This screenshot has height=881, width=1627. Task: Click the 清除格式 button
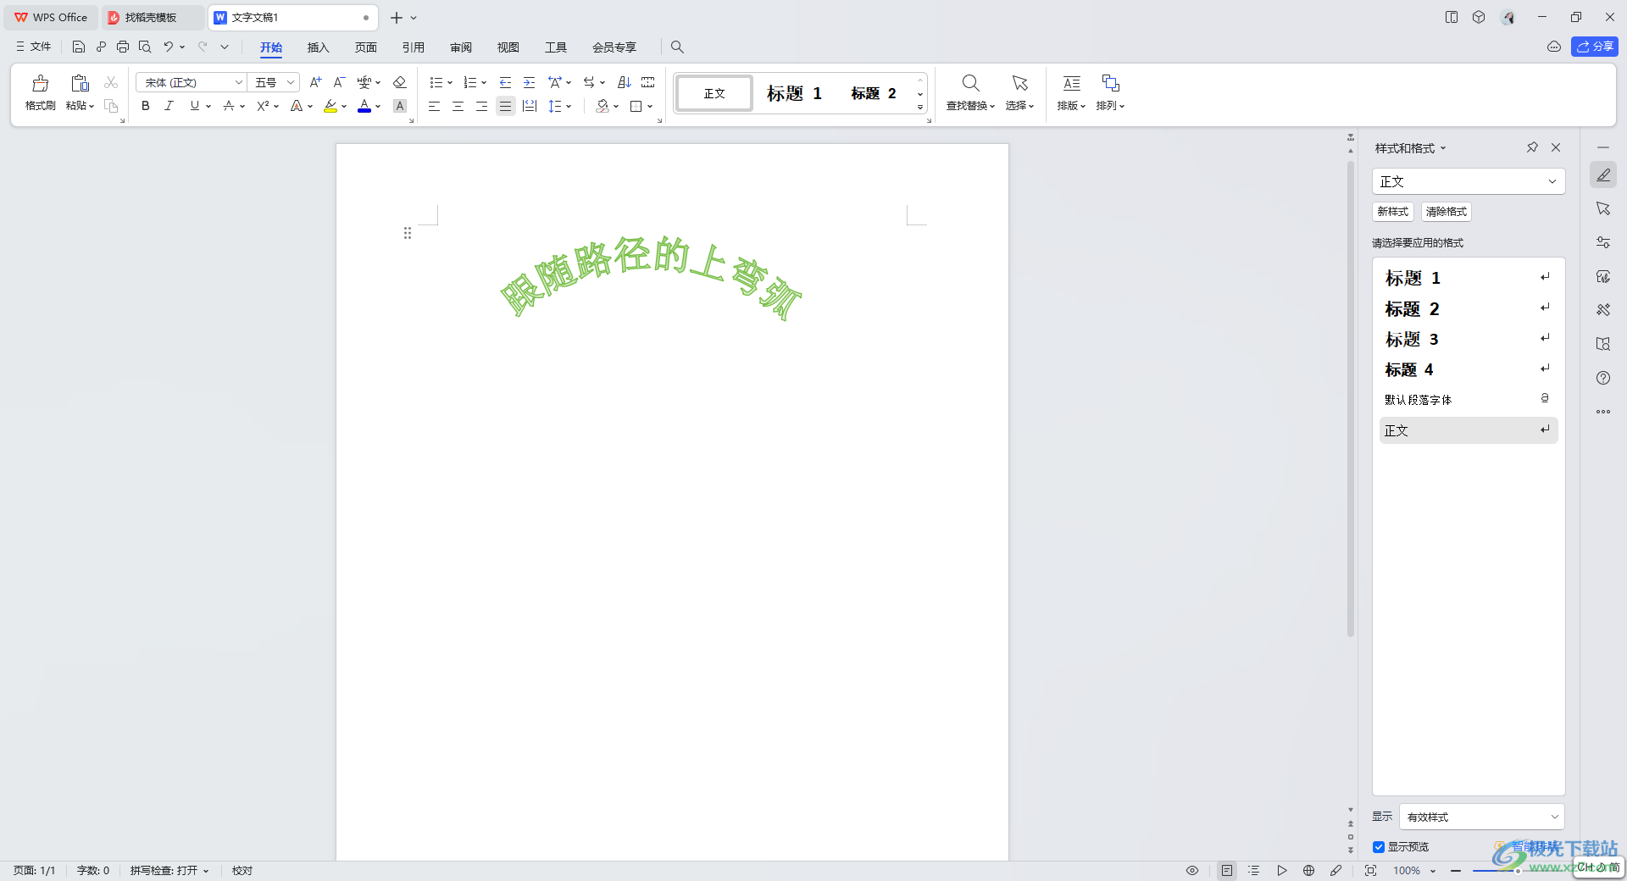pos(1446,212)
